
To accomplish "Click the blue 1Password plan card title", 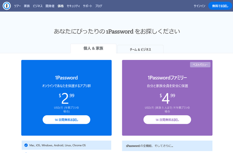I will pyautogui.click(x=67, y=78).
